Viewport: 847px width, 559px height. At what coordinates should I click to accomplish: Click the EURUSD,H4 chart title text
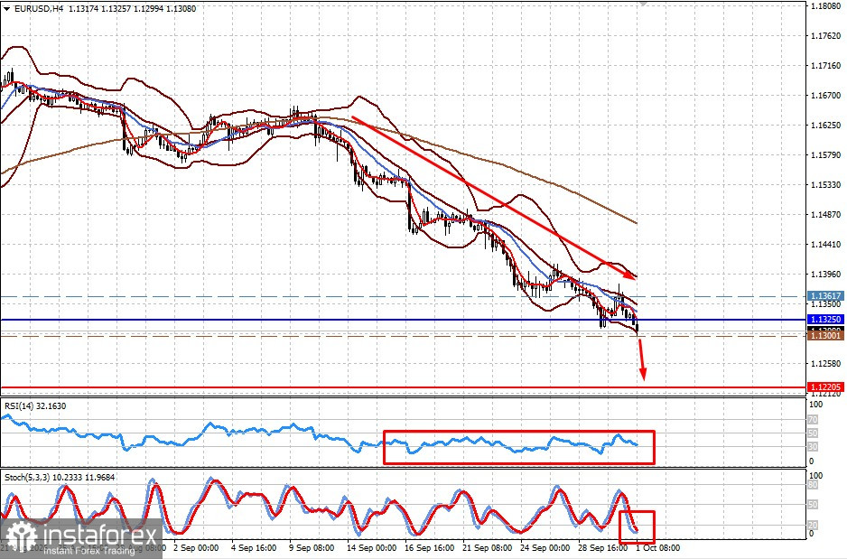37,9
